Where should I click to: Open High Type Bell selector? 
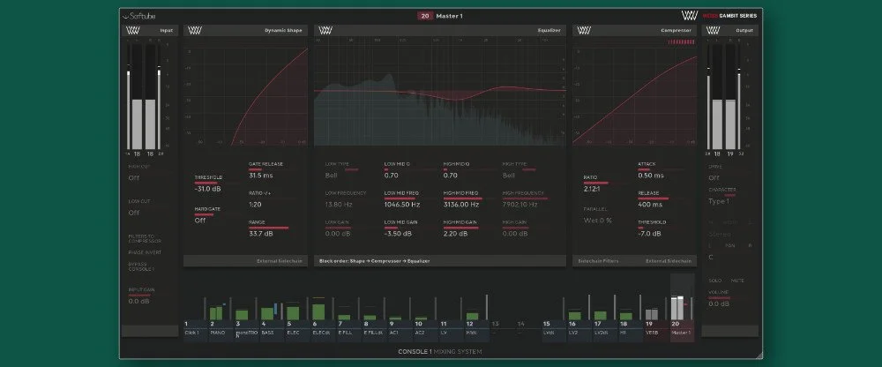point(509,176)
